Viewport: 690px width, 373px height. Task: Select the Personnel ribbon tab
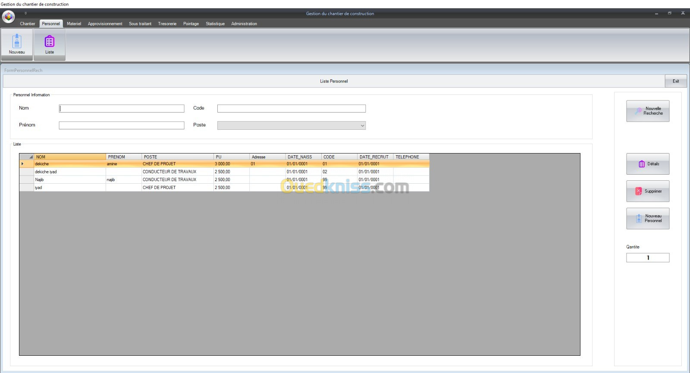pyautogui.click(x=51, y=24)
